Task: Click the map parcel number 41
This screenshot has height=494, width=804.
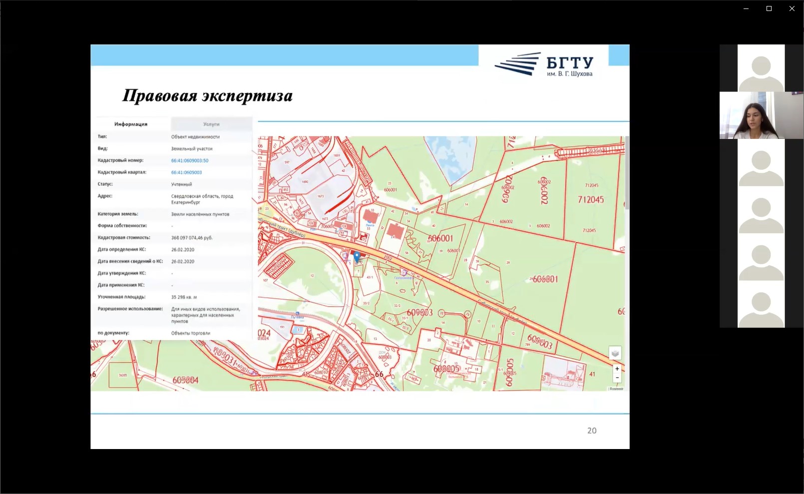Action: pyautogui.click(x=592, y=374)
